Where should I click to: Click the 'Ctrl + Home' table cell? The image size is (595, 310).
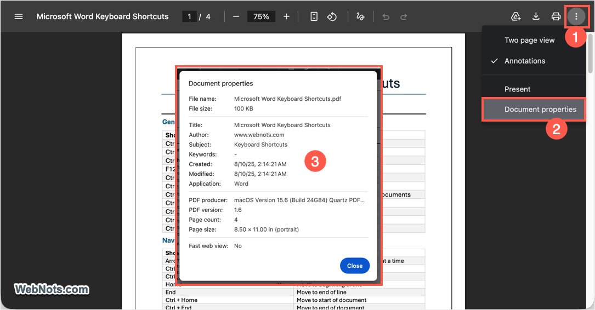228,300
